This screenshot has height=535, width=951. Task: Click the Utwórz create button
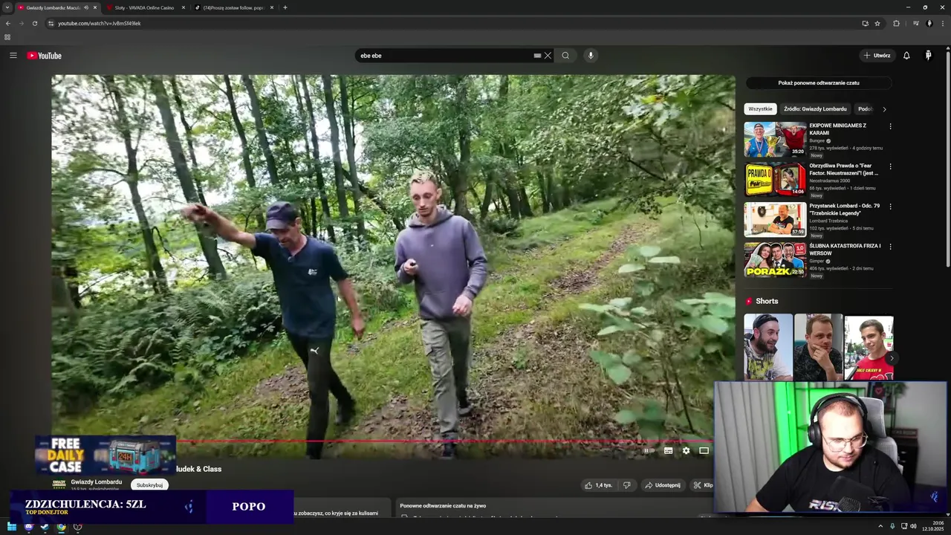coord(877,56)
